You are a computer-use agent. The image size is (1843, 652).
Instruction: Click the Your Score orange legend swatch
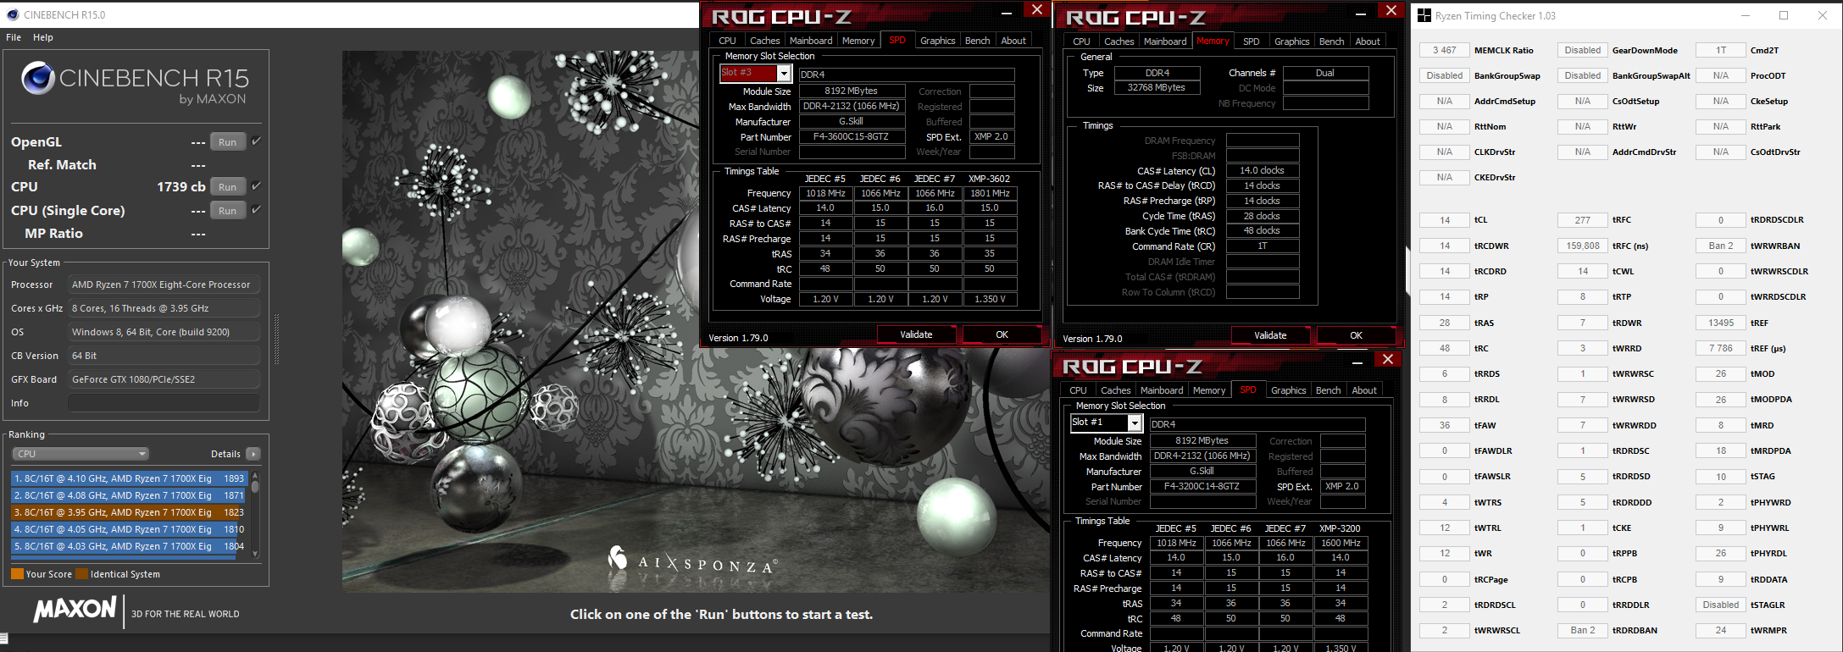(17, 574)
